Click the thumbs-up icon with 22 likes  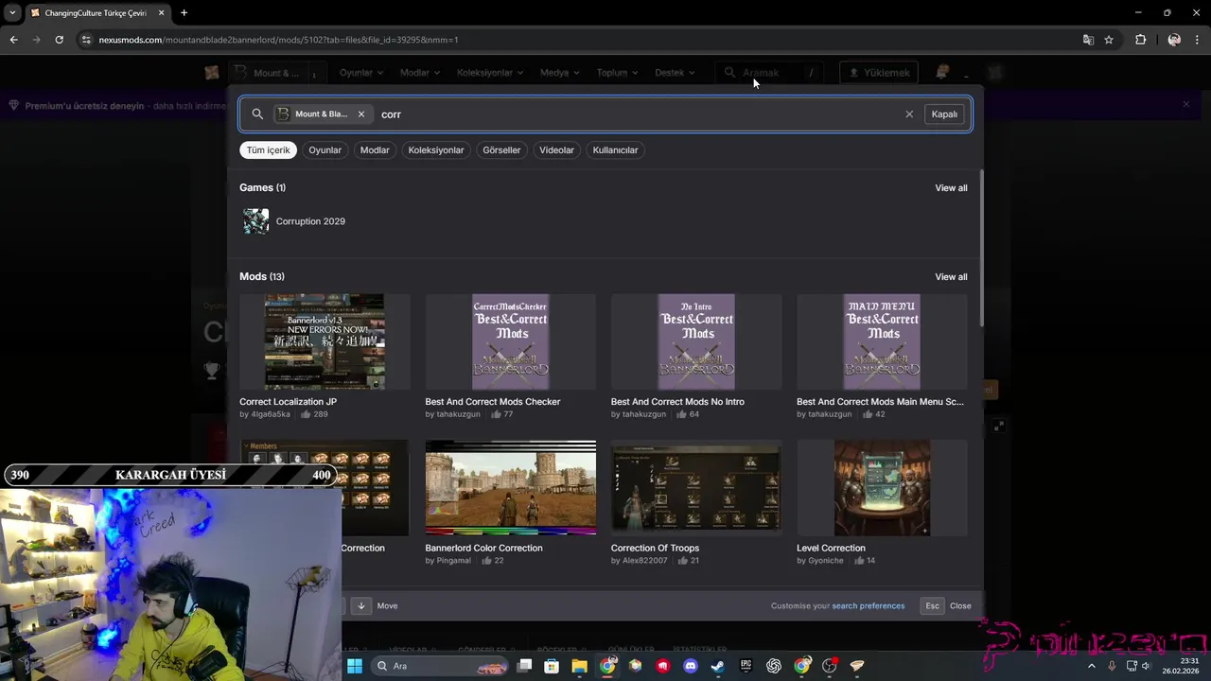coord(486,561)
